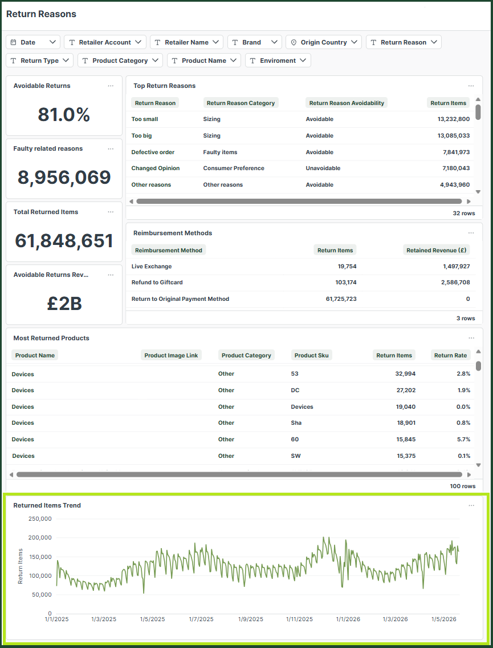Open Total Returned Items tile options
The height and width of the screenshot is (648, 493).
[111, 212]
